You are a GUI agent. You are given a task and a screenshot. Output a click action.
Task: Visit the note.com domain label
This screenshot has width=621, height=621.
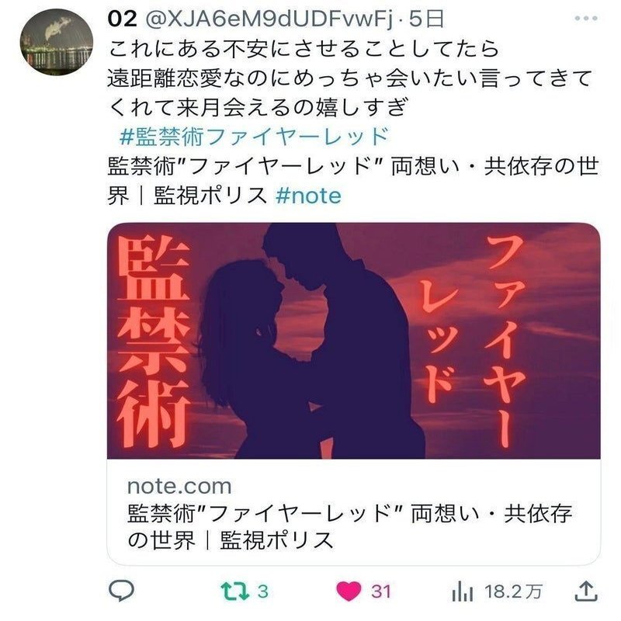coord(179,486)
